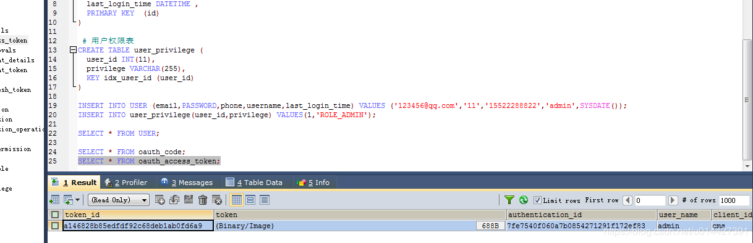Switch to the Messages tab
Screen dimensions: 753x243
pos(186,183)
